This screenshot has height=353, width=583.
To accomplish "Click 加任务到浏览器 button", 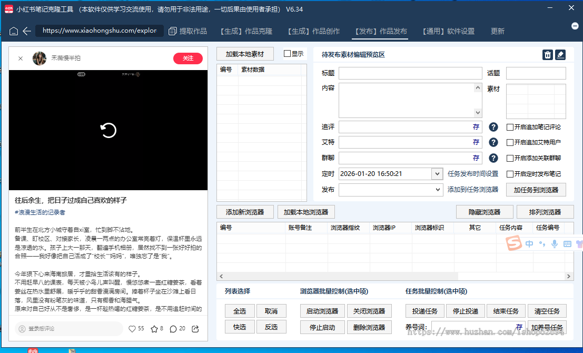I will (536, 190).
